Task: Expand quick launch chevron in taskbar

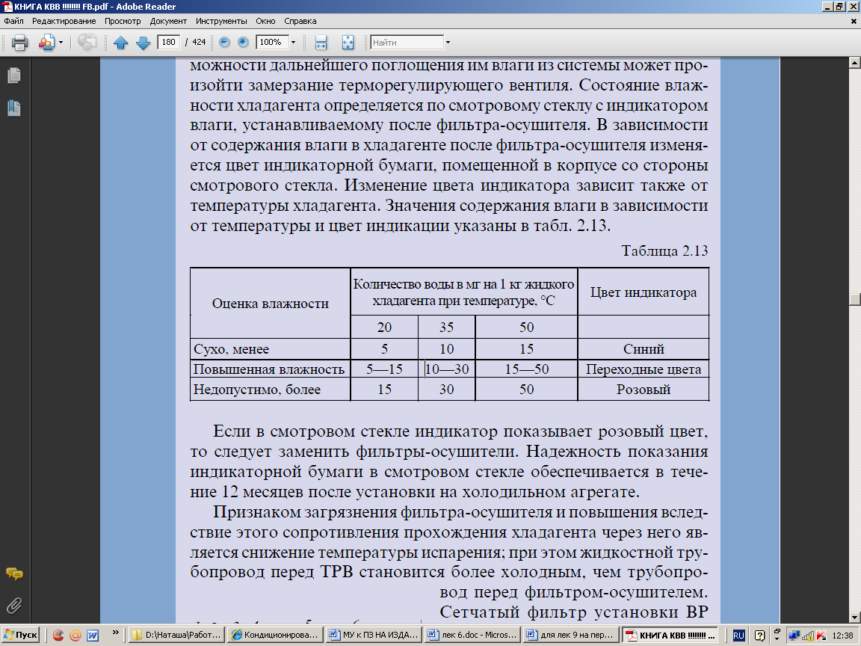Action: [115, 633]
